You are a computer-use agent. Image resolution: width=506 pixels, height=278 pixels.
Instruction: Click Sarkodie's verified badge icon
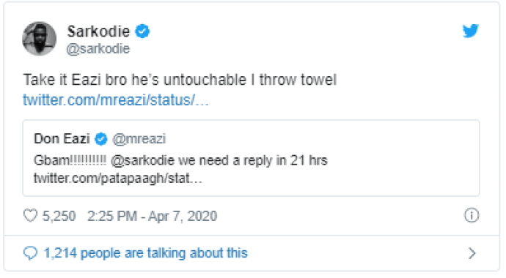[142, 31]
